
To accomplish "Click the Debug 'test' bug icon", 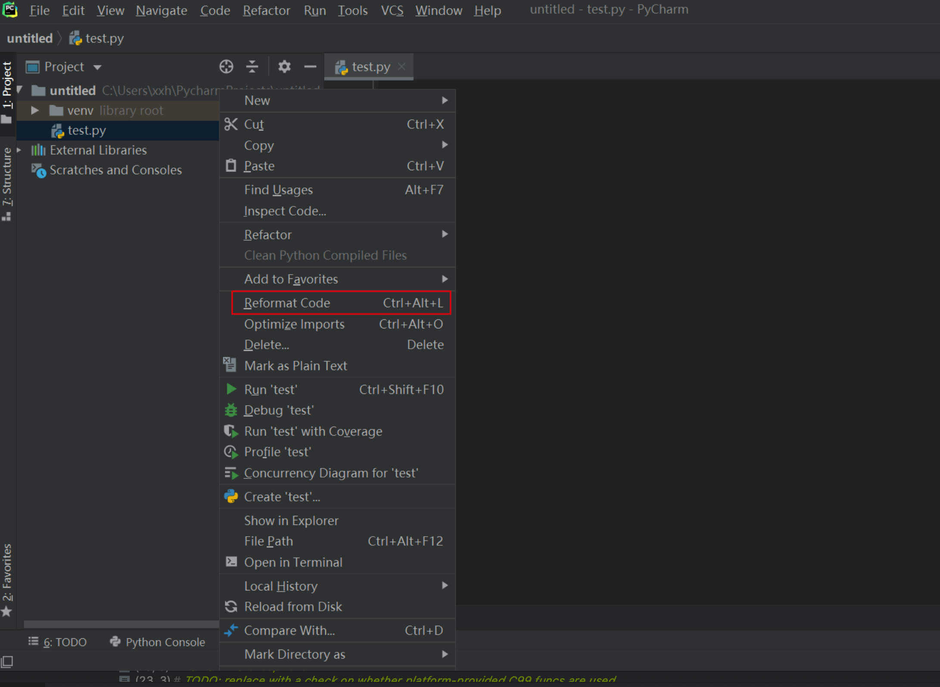I will pyautogui.click(x=231, y=410).
